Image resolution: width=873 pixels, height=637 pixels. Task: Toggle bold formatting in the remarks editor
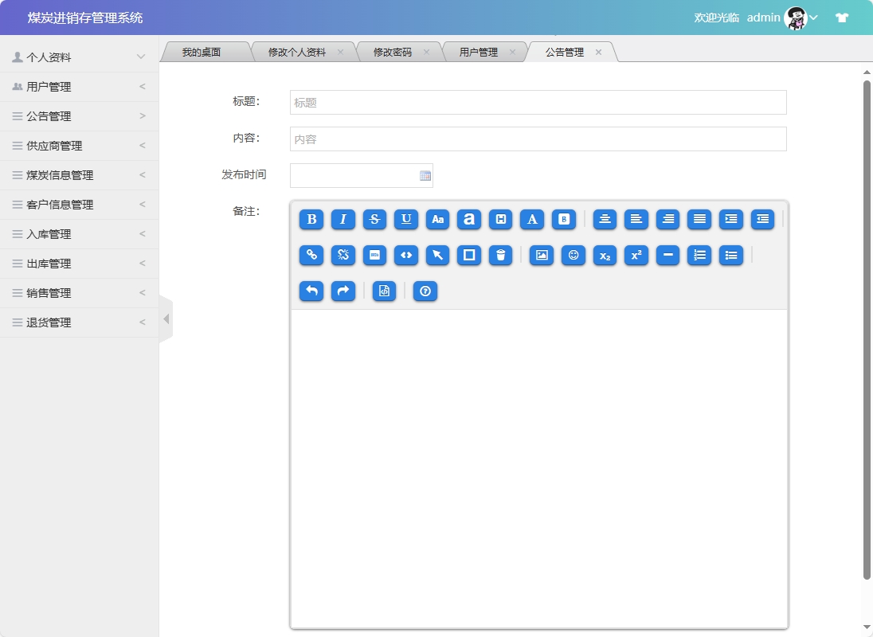point(311,220)
